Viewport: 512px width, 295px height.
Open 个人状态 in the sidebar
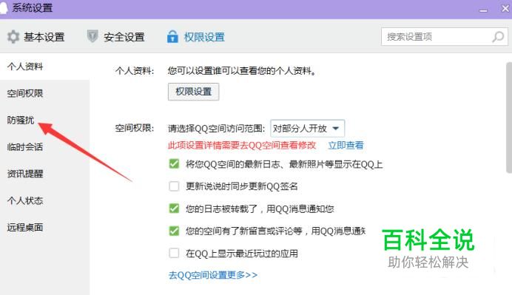point(44,200)
